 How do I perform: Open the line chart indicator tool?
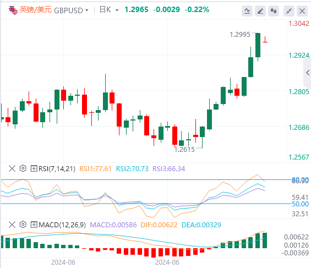(x=247, y=11)
